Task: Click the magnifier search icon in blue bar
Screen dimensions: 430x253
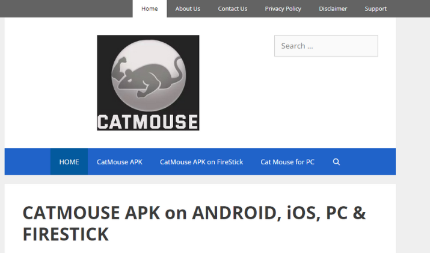Action: point(337,162)
